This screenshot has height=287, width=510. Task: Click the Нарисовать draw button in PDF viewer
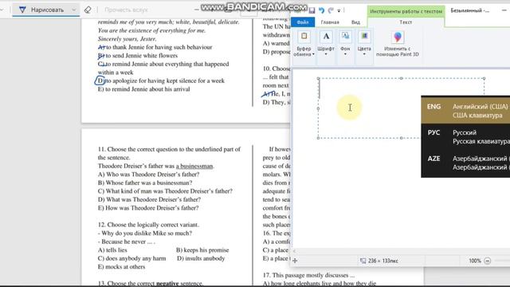click(x=47, y=10)
